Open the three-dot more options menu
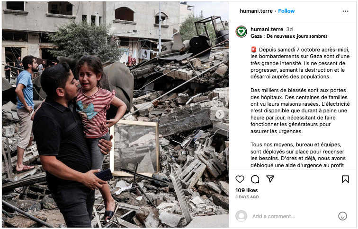Viewport: 358px width, 229px height. point(345,11)
